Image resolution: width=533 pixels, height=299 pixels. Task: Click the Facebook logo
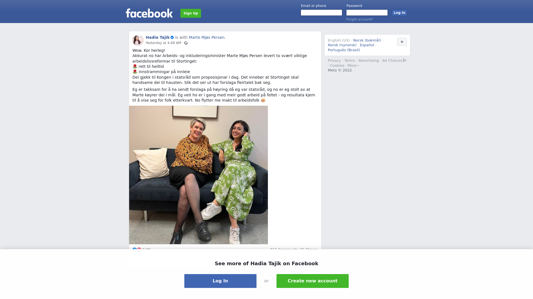coord(149,13)
